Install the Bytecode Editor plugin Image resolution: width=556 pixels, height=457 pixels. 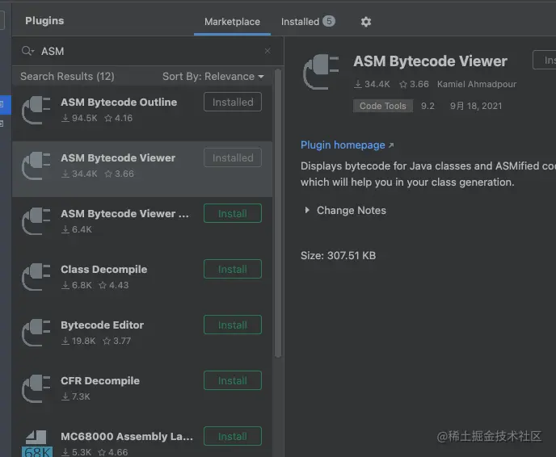pos(233,325)
